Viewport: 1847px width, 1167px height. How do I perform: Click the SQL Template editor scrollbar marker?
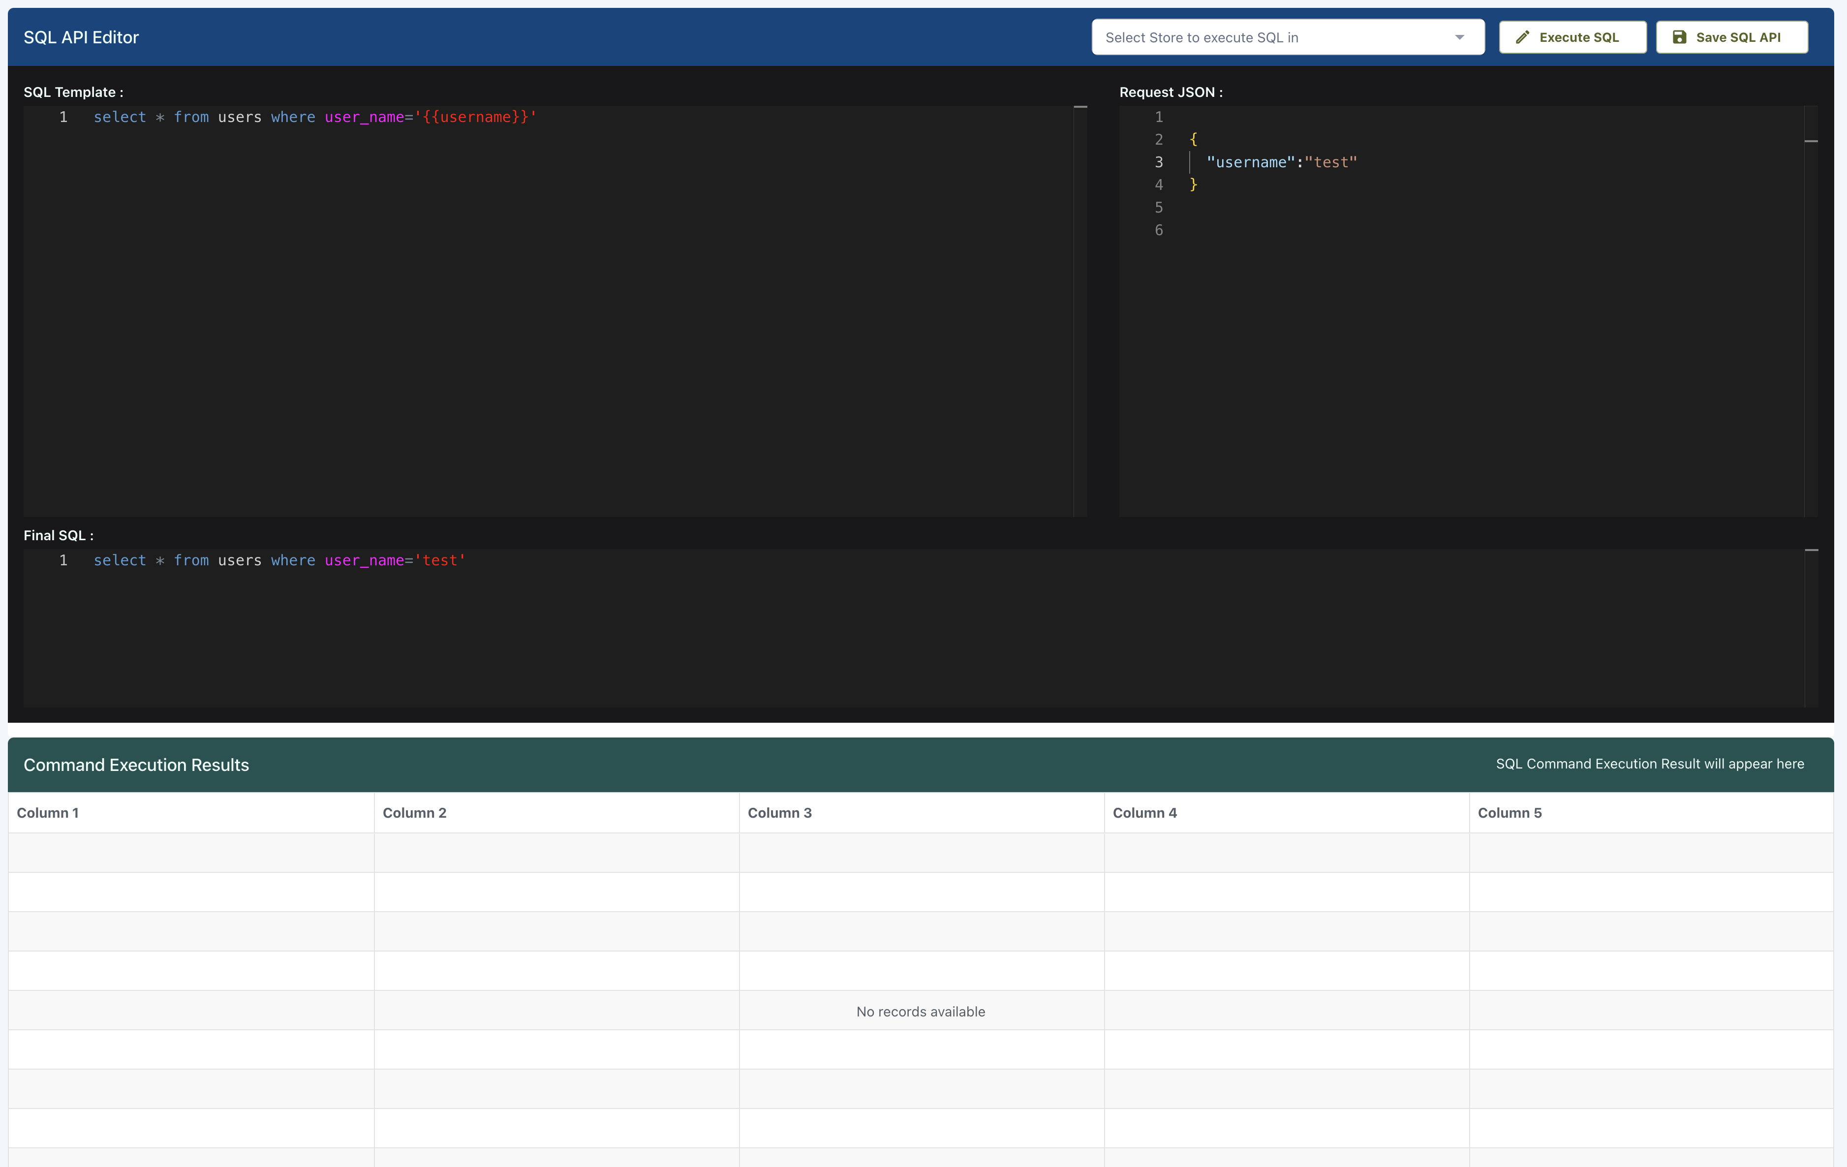[1080, 107]
